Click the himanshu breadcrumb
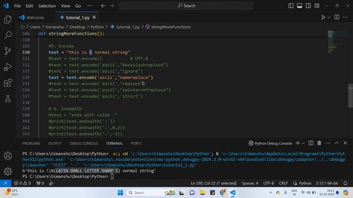 pos(55,27)
